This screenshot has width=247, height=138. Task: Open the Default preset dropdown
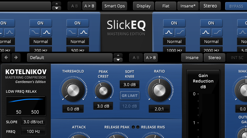coord(70,57)
